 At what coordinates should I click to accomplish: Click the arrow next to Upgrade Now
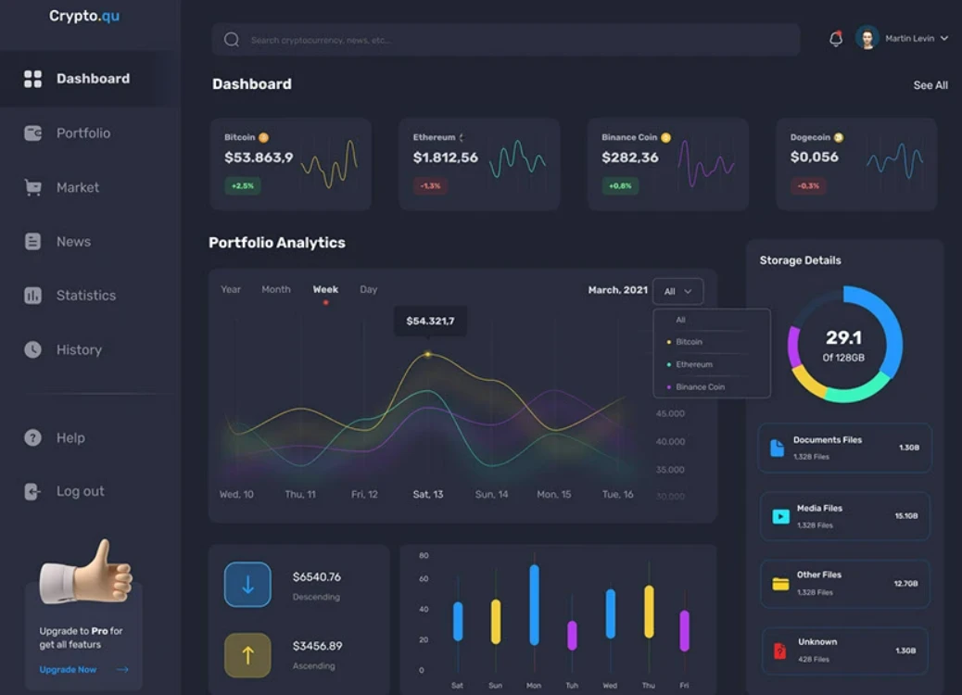point(122,670)
